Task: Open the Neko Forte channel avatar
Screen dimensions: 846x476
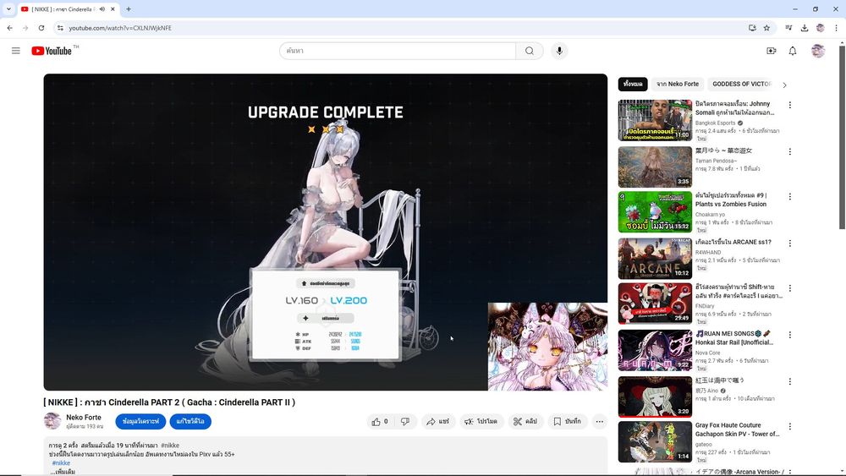Action: click(52, 421)
